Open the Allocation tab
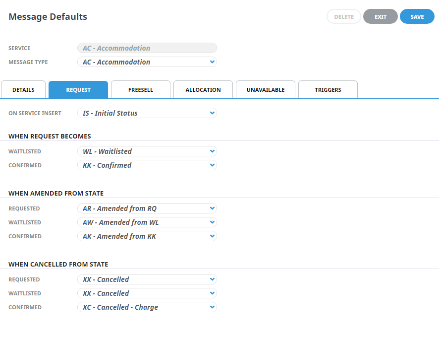 (x=203, y=90)
